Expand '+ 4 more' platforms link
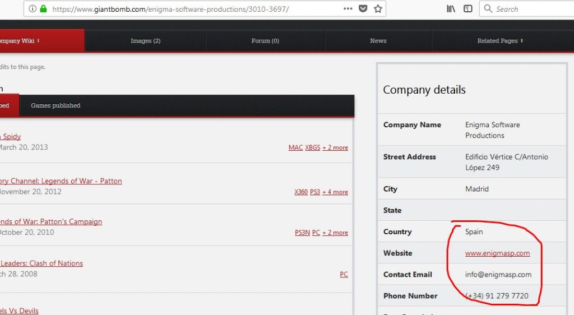 [335, 192]
